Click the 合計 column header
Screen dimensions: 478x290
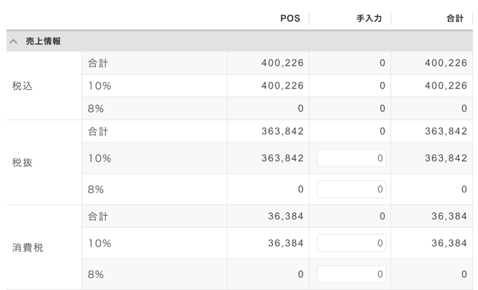[454, 19]
